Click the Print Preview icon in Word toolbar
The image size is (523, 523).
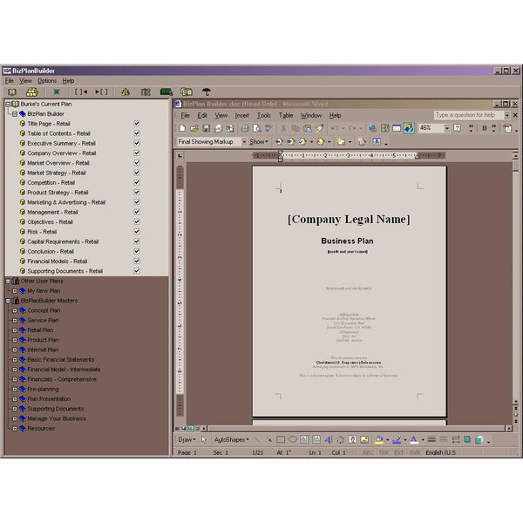[257, 128]
